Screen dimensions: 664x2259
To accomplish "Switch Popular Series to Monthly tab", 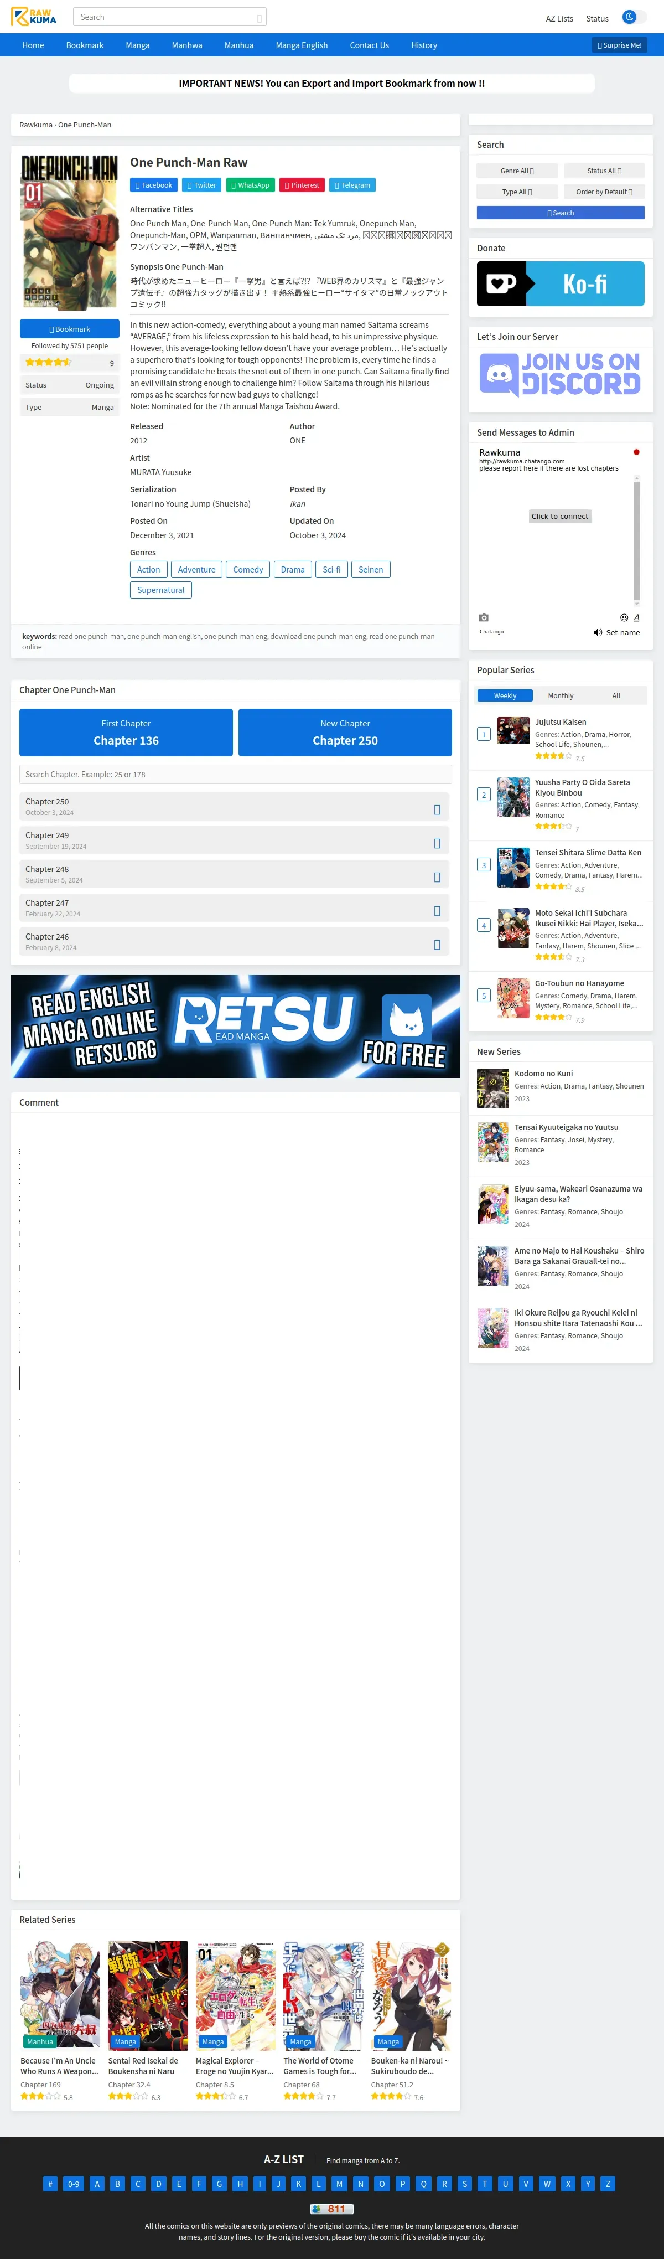I will tap(561, 695).
